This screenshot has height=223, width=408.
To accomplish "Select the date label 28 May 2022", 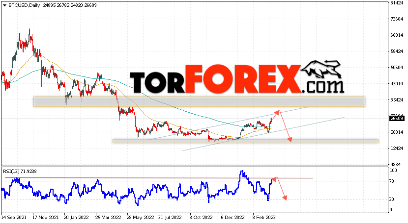I will coord(141,217).
